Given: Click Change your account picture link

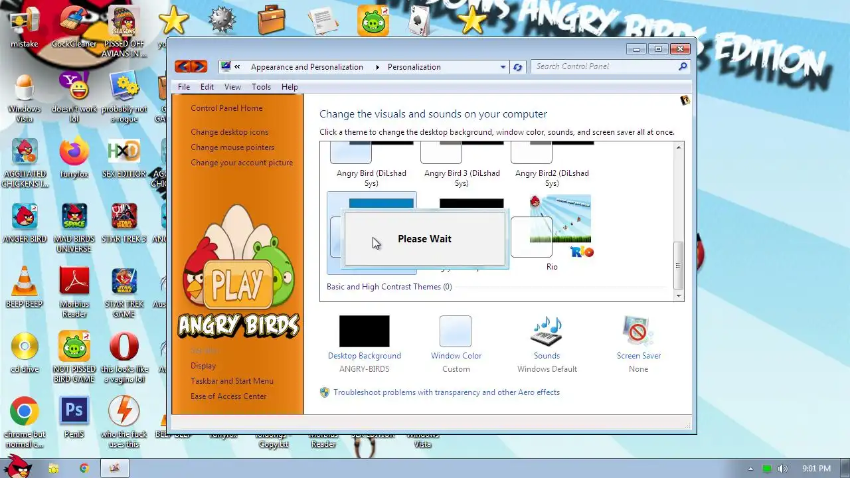Looking at the screenshot, I should (242, 163).
